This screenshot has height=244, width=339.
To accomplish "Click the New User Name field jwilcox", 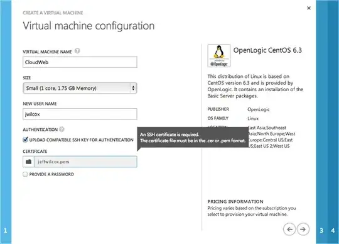I will (80, 114).
